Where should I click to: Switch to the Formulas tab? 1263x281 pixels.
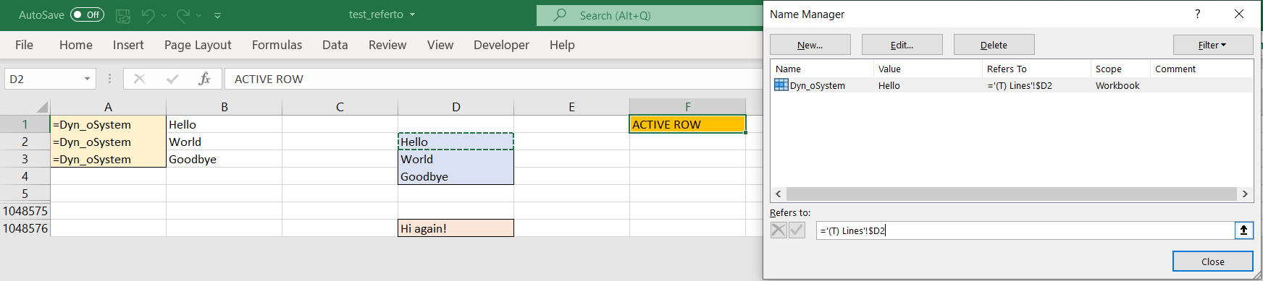click(277, 45)
